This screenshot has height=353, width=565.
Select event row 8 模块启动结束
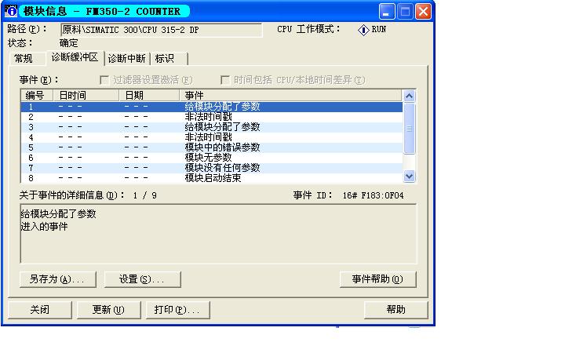pos(212,178)
